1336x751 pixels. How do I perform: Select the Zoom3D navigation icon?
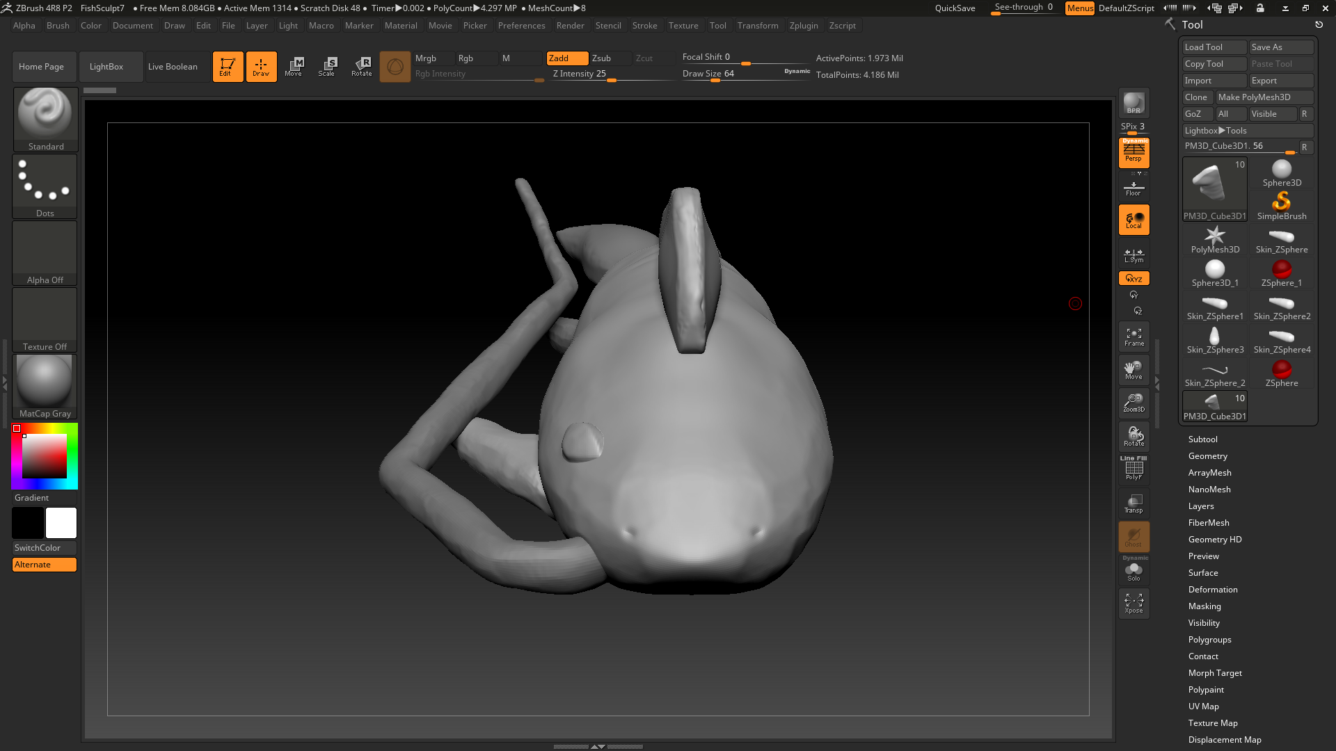[x=1134, y=403]
